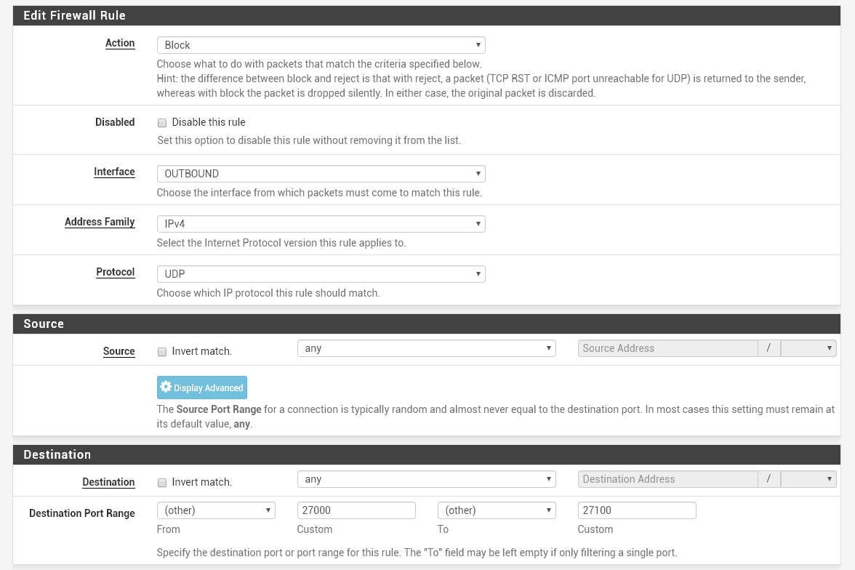The width and height of the screenshot is (855, 570).
Task: Open the Destination type dropdown set to any
Action: 426,479
